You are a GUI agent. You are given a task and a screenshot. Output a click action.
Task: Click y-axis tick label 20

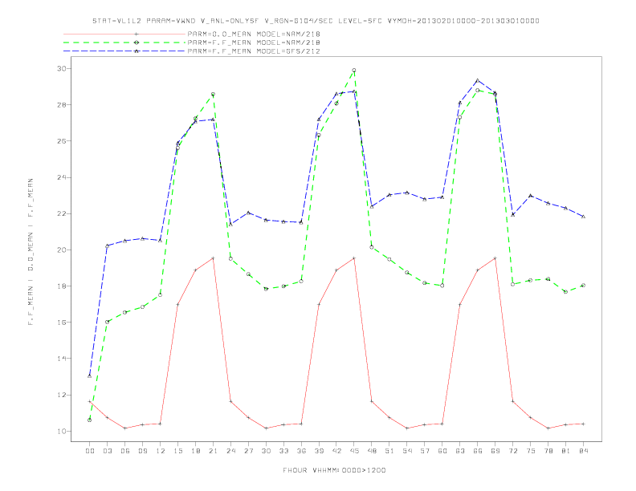pyautogui.click(x=62, y=250)
